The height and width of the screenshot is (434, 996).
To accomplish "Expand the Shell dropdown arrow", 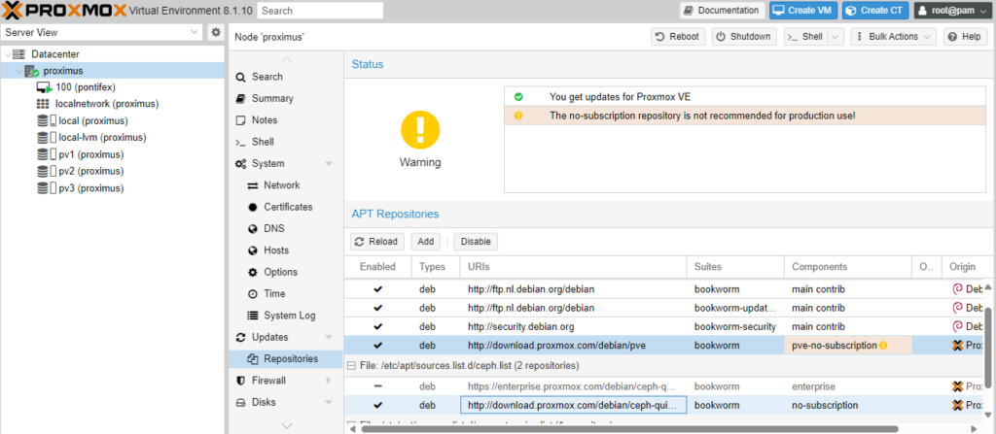I will pyautogui.click(x=836, y=37).
